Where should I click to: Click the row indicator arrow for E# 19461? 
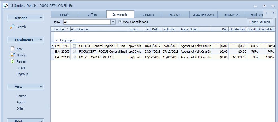pyautogui.click(x=52, y=46)
